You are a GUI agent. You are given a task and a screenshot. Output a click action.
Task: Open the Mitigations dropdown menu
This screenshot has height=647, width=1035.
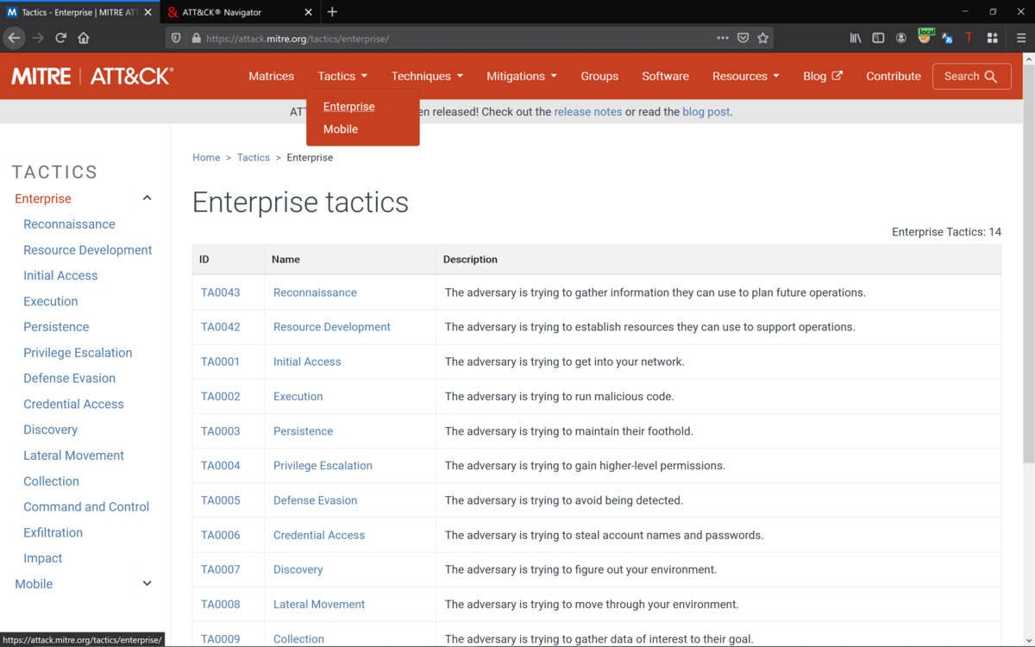(x=522, y=76)
